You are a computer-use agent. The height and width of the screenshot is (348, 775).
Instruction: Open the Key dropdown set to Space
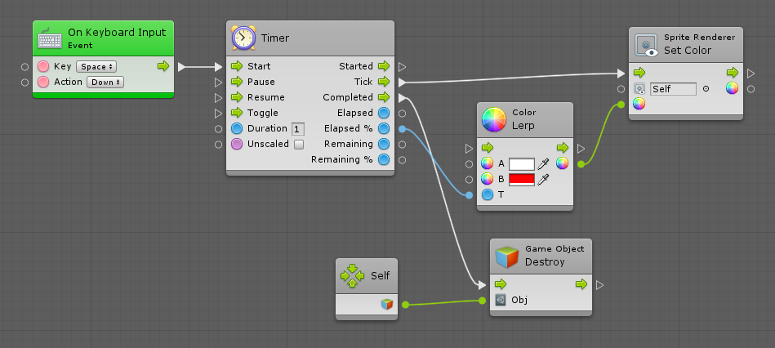[96, 66]
